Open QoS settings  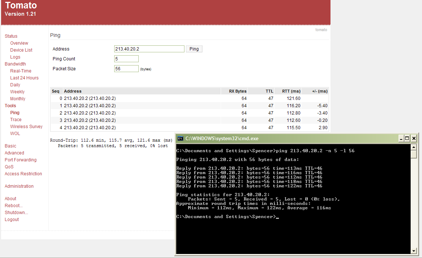(9, 167)
